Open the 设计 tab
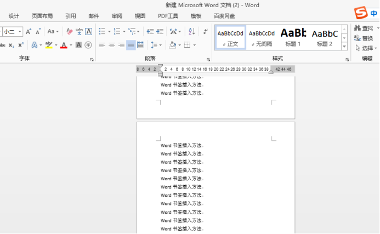This screenshot has height=234, width=380. coord(14,16)
